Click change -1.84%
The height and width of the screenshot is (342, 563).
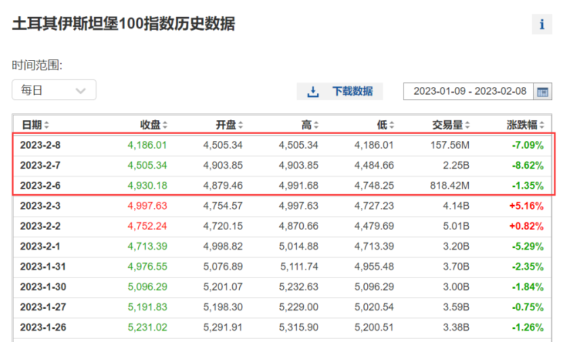(528, 287)
